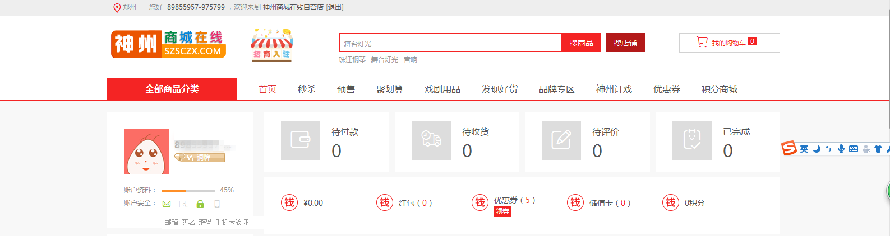Open the pending review pencil icon
This screenshot has width=890, height=236.
(x=561, y=140)
